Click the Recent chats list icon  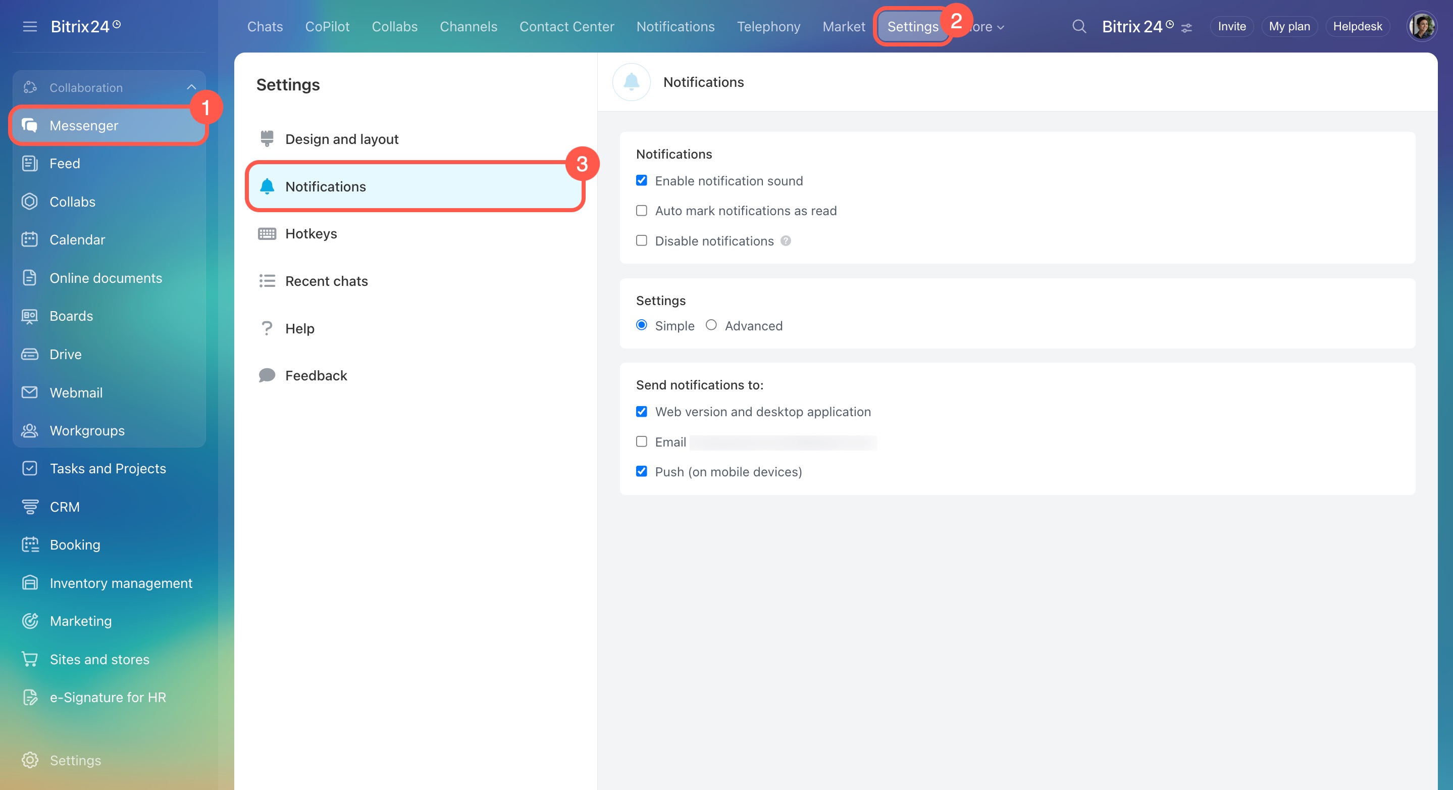point(267,281)
